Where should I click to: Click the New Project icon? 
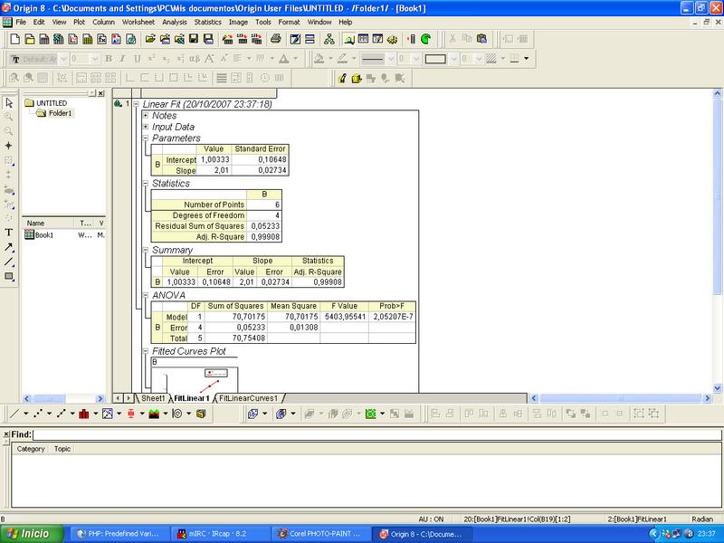tap(14, 39)
